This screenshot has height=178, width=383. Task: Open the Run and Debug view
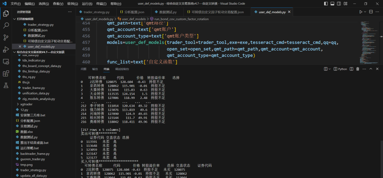click(6, 49)
